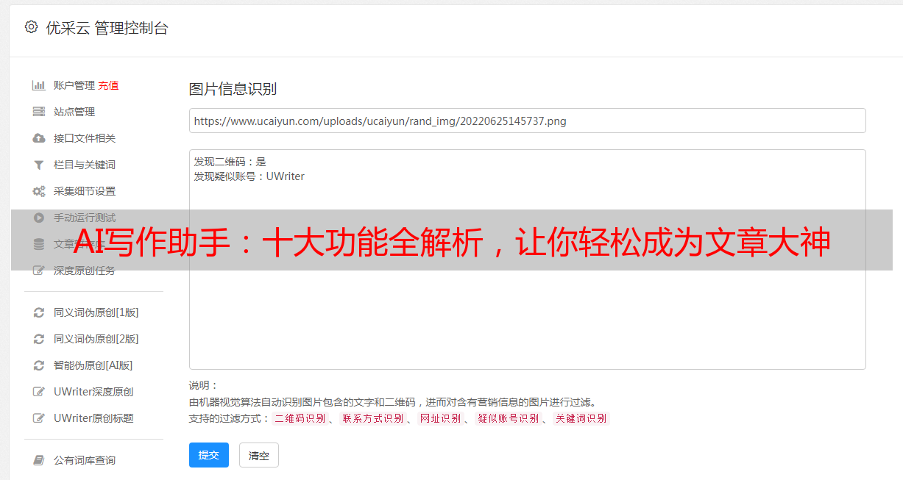Click the edit icon beside UWriter深度原创
903x480 pixels.
(39, 392)
